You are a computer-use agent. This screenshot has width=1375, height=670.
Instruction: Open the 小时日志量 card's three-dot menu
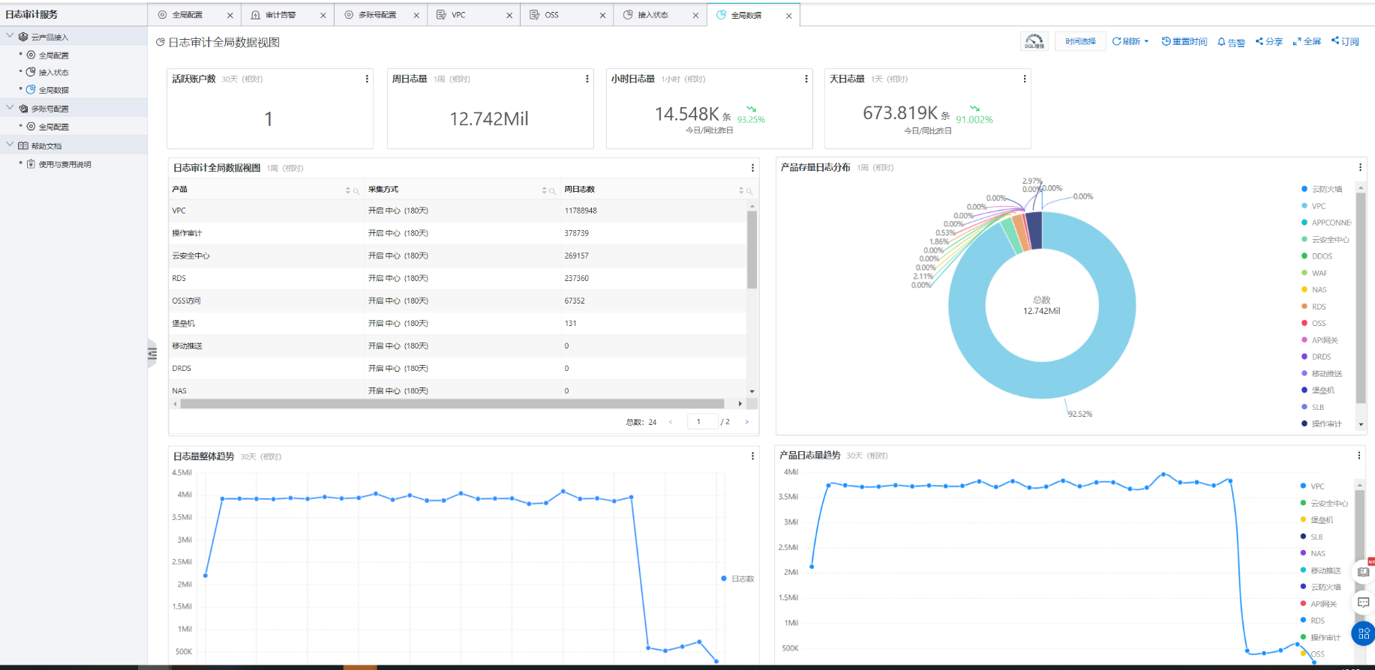(806, 79)
